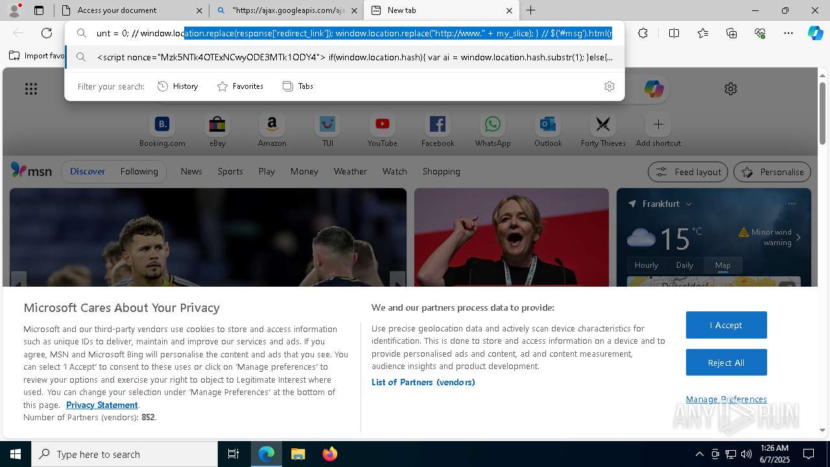This screenshot has height=467, width=830.
Task: Open weather card more options ellipsis
Action: 792,204
